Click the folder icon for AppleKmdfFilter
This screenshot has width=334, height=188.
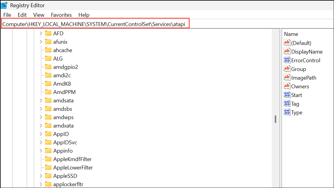tap(48, 159)
